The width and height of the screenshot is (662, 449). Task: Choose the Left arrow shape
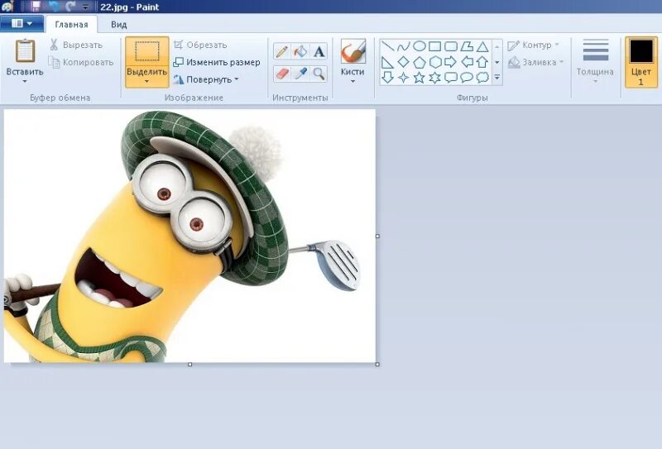(467, 62)
